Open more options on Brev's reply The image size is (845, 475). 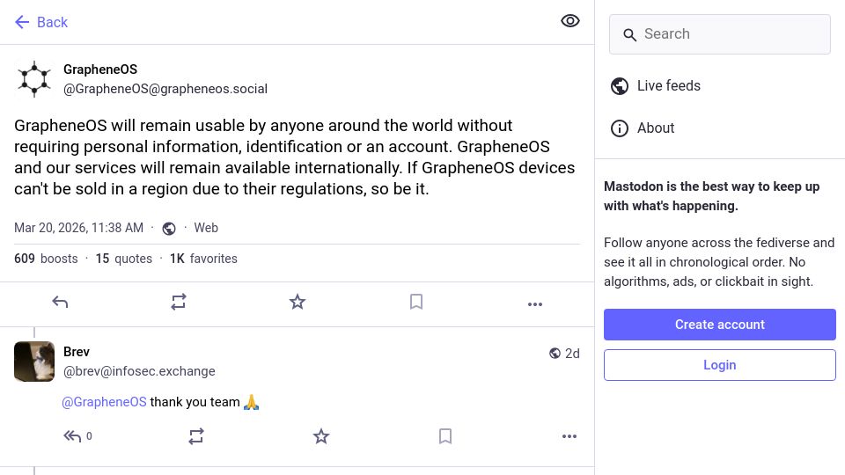pyautogui.click(x=569, y=436)
